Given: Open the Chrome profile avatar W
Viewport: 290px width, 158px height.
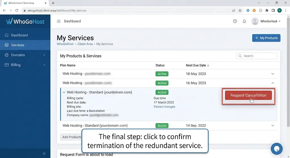Looking at the screenshot, I should click(x=280, y=10).
